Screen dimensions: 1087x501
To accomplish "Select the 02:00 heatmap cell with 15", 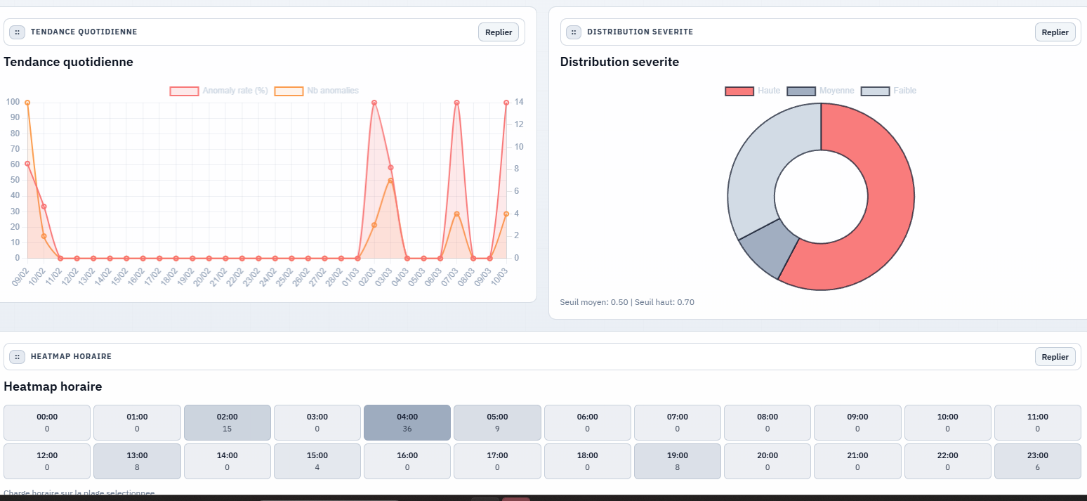I will [227, 422].
